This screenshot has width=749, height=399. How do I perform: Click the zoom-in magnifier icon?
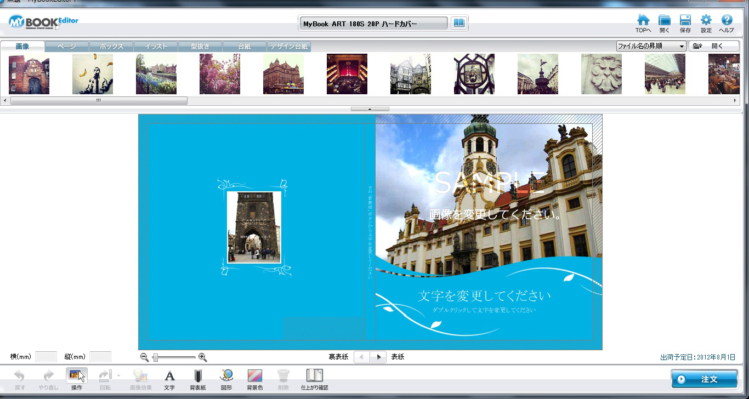pos(202,357)
